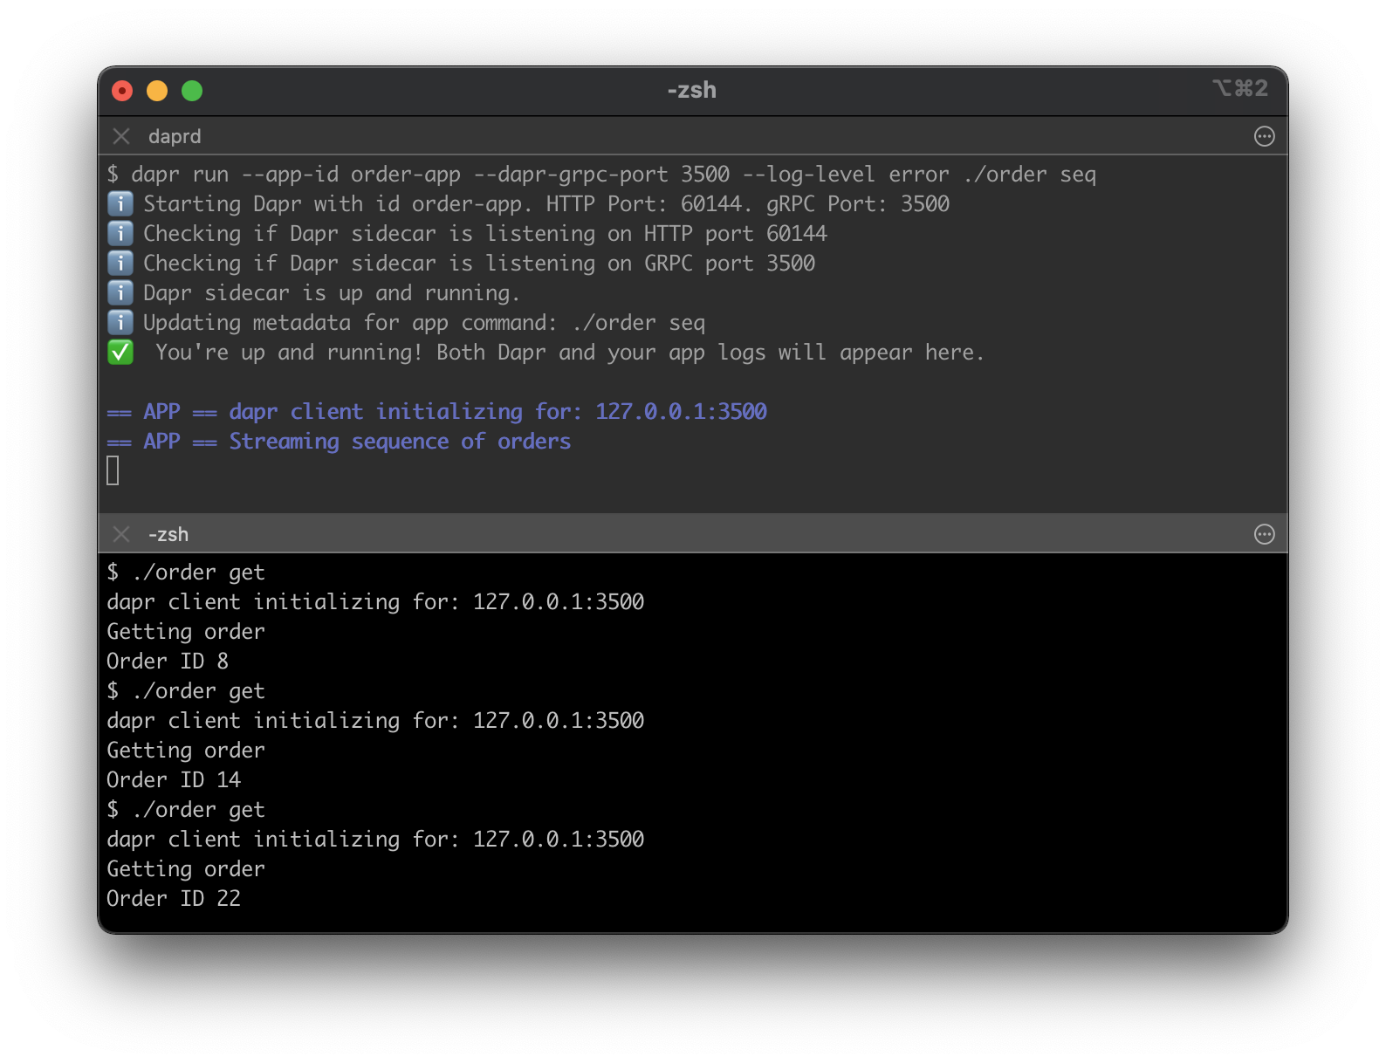Click the yellow minimize window button

(x=157, y=91)
